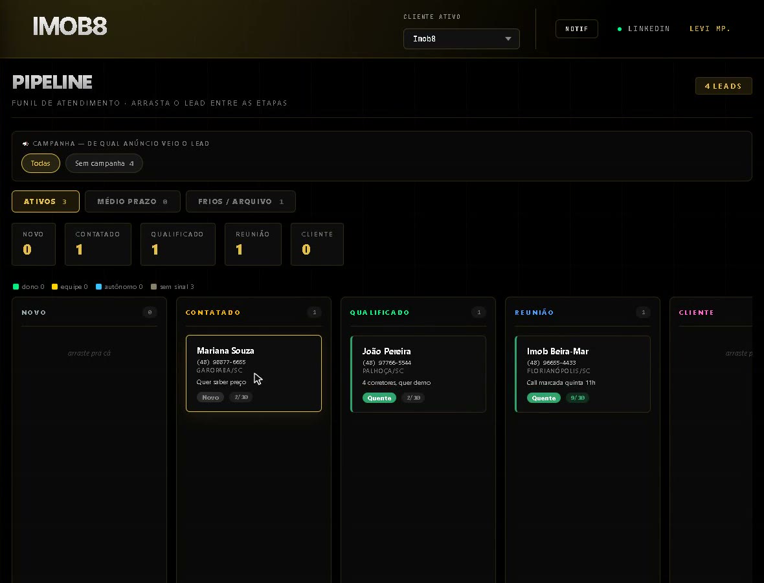
Task: Click the QUALIFICADO stage counter card
Action: [x=178, y=244]
